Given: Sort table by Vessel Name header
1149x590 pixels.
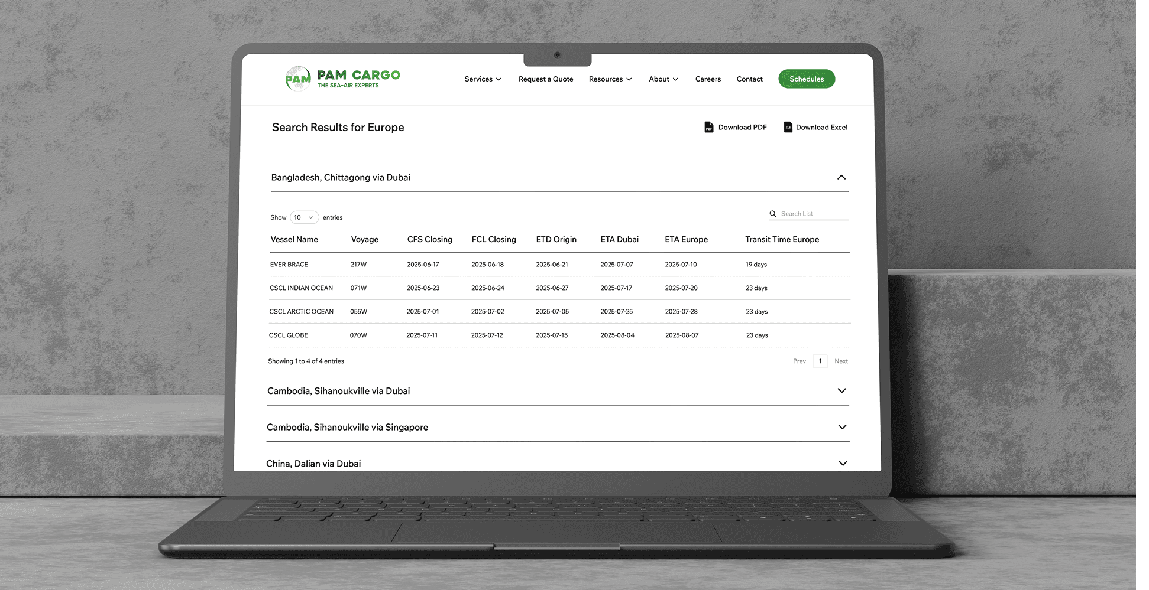Looking at the screenshot, I should click(294, 239).
